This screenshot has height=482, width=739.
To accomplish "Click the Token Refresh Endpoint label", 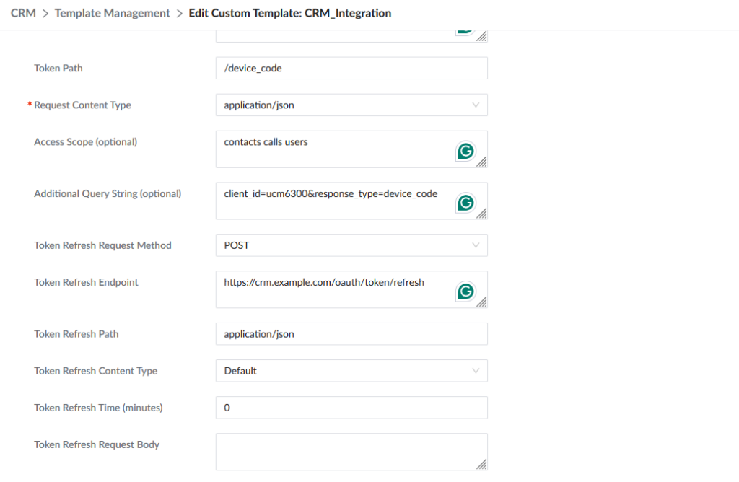I will 87,282.
